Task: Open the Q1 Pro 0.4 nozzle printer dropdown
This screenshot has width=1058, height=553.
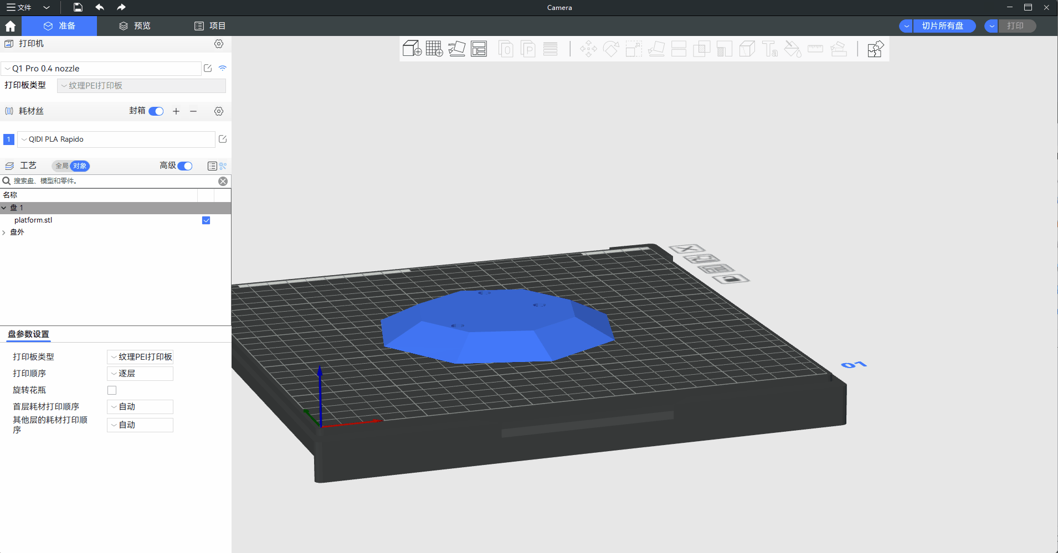Action: pyautogui.click(x=101, y=69)
